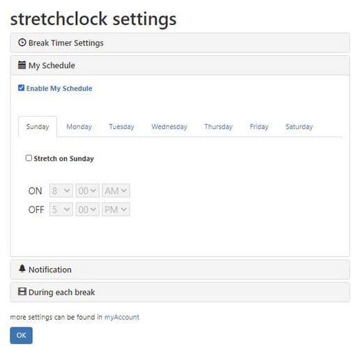The width and height of the screenshot is (352, 349).
Task: Click the bell icon beside Notification
Action: (22, 268)
